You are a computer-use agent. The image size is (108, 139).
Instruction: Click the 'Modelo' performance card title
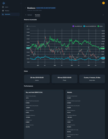[x=70, y=92]
